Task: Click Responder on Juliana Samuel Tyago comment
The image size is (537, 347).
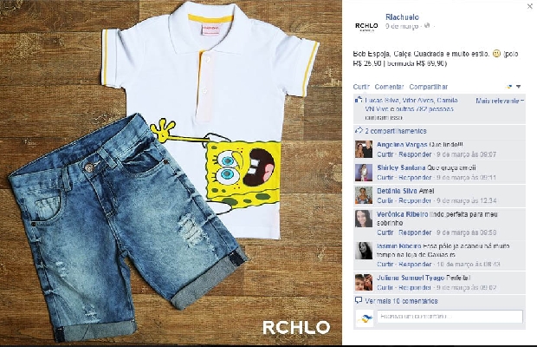Action: tap(415, 288)
